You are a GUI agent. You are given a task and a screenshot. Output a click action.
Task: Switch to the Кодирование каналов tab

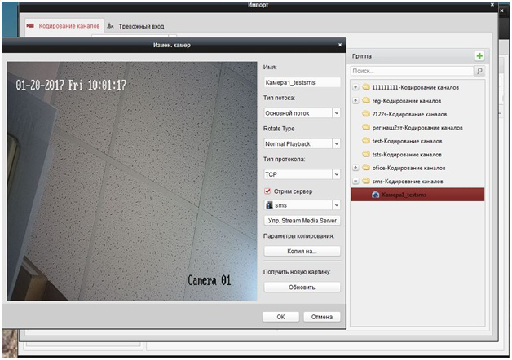click(65, 26)
